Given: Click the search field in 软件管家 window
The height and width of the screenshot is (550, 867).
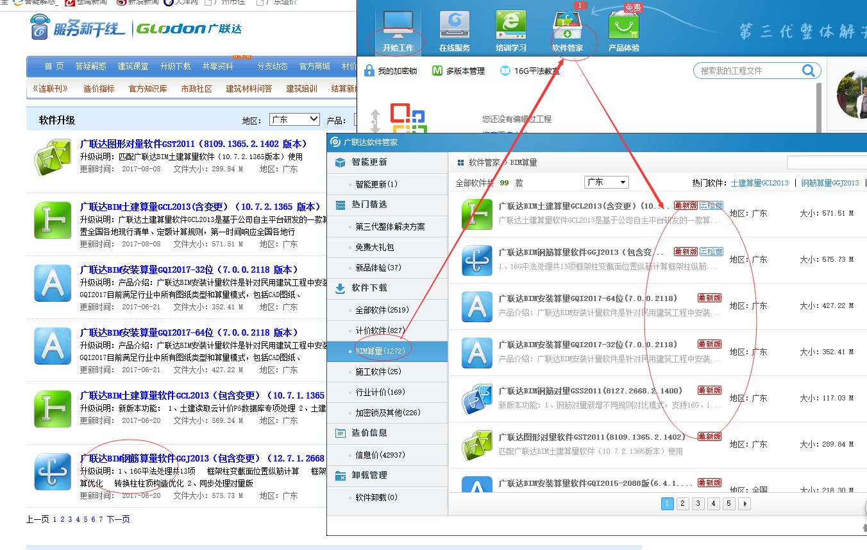Looking at the screenshot, I should click(x=827, y=162).
